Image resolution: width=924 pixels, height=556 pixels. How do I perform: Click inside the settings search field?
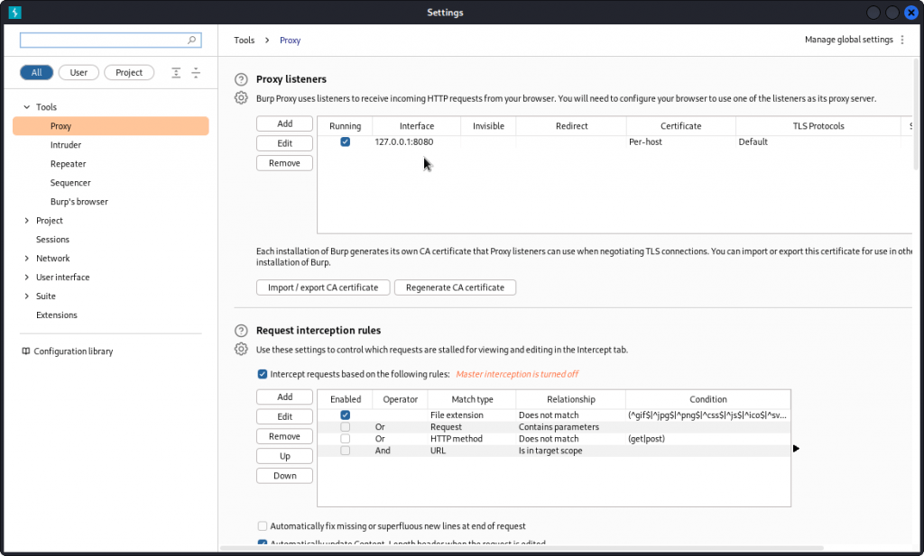(99, 40)
